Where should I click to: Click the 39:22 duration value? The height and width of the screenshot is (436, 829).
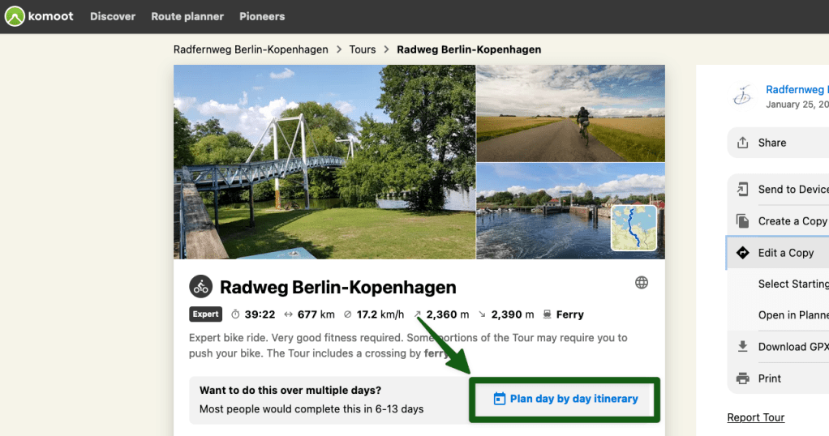260,314
